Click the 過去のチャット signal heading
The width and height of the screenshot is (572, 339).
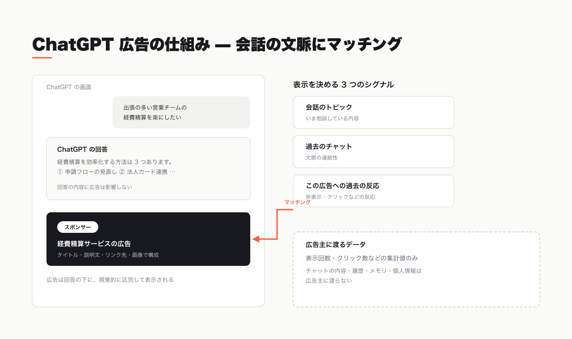point(329,146)
